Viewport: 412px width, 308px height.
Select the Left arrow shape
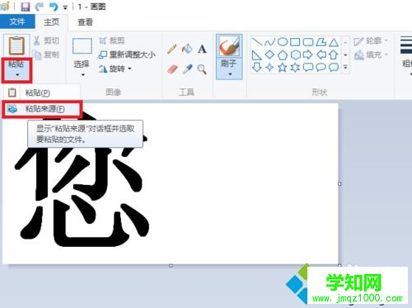coord(321,54)
